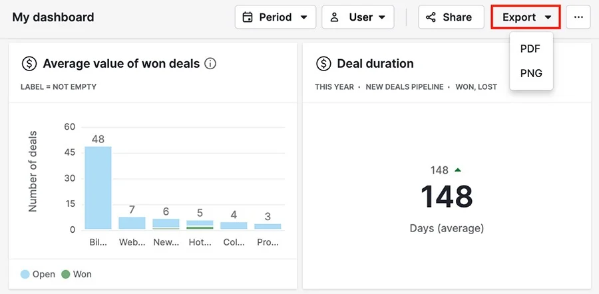Click the calendar icon in Period button

[x=248, y=17]
